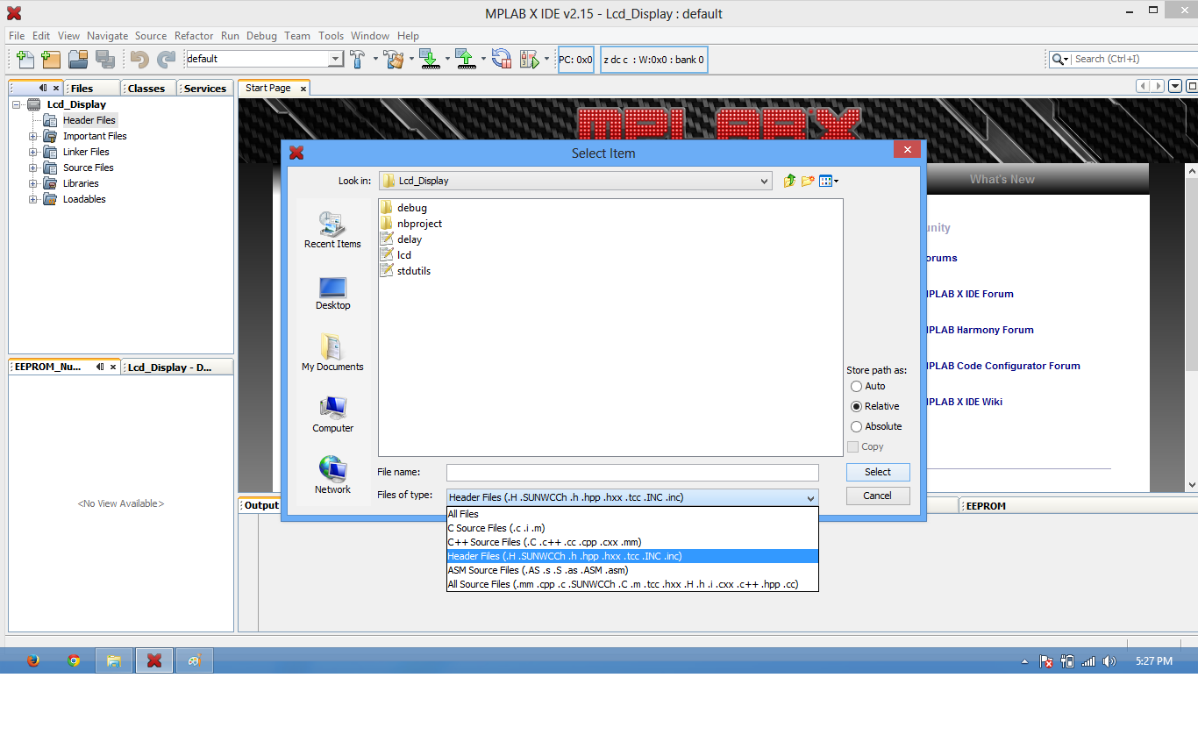This screenshot has width=1198, height=742.
Task: Jump to the Computer location
Action: pos(332,414)
